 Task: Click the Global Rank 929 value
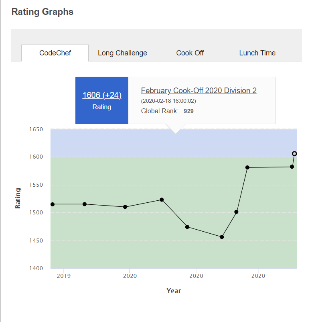188,111
